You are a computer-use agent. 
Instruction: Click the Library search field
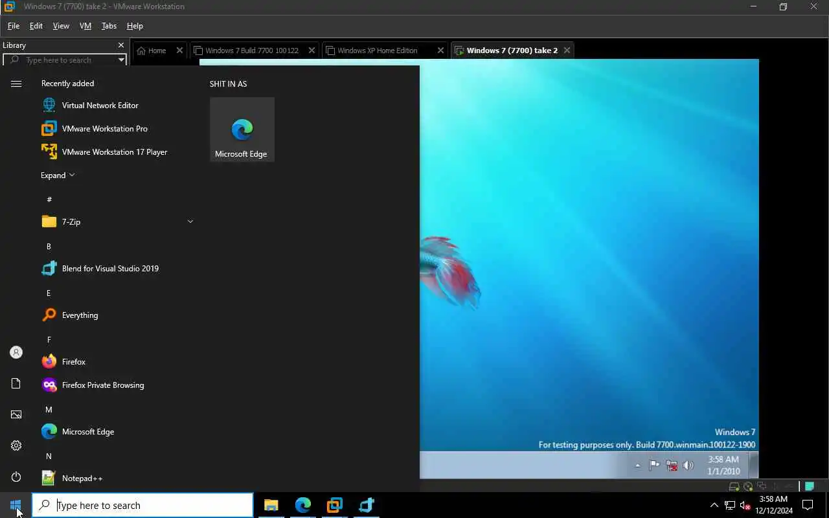coord(65,60)
